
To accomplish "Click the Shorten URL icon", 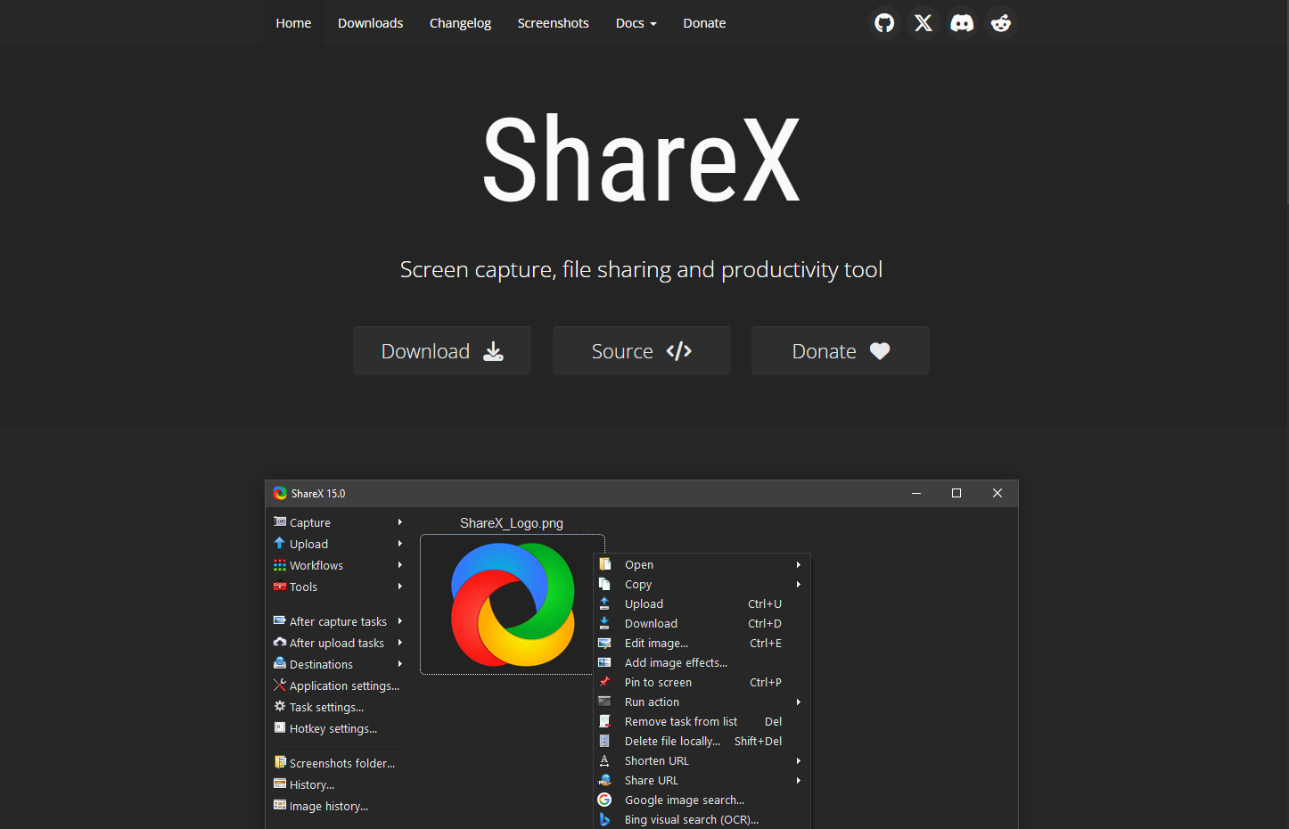I will pyautogui.click(x=604, y=760).
